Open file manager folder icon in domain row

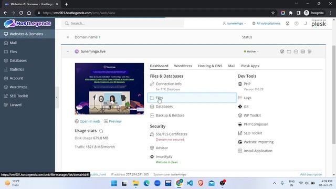tap(289, 51)
